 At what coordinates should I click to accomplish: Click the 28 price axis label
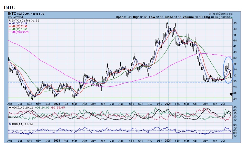point(235,87)
